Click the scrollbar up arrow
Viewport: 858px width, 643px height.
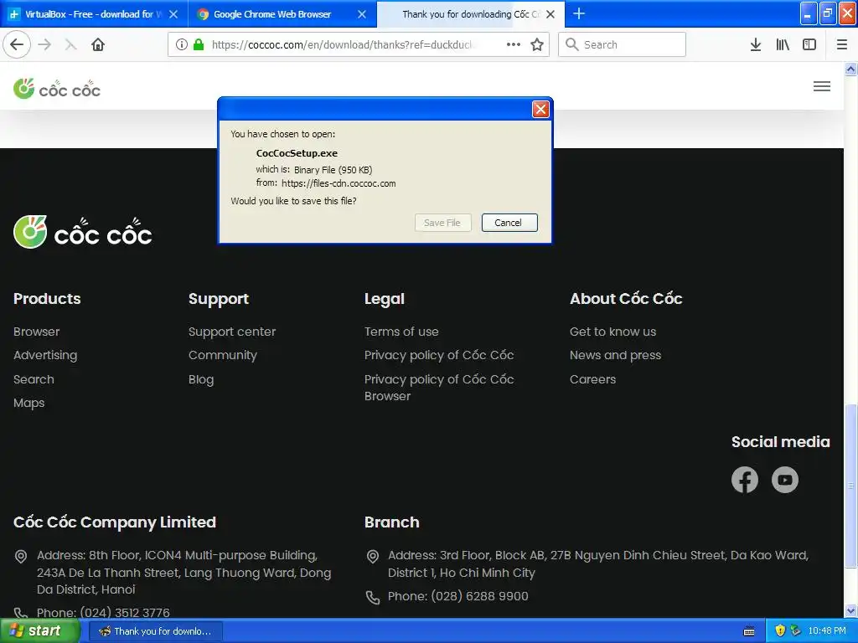[x=850, y=69]
